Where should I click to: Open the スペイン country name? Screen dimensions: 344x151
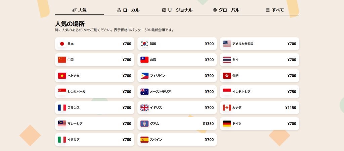point(156,139)
